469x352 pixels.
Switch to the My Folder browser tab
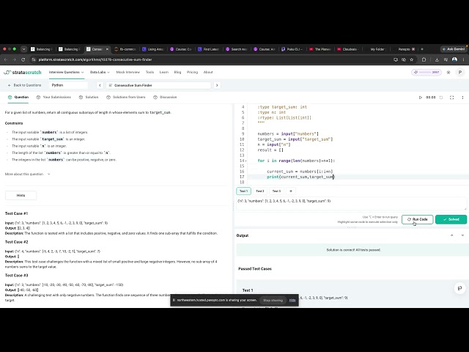(377, 49)
